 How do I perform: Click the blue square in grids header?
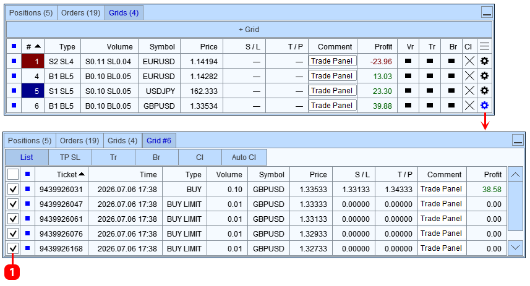14,46
